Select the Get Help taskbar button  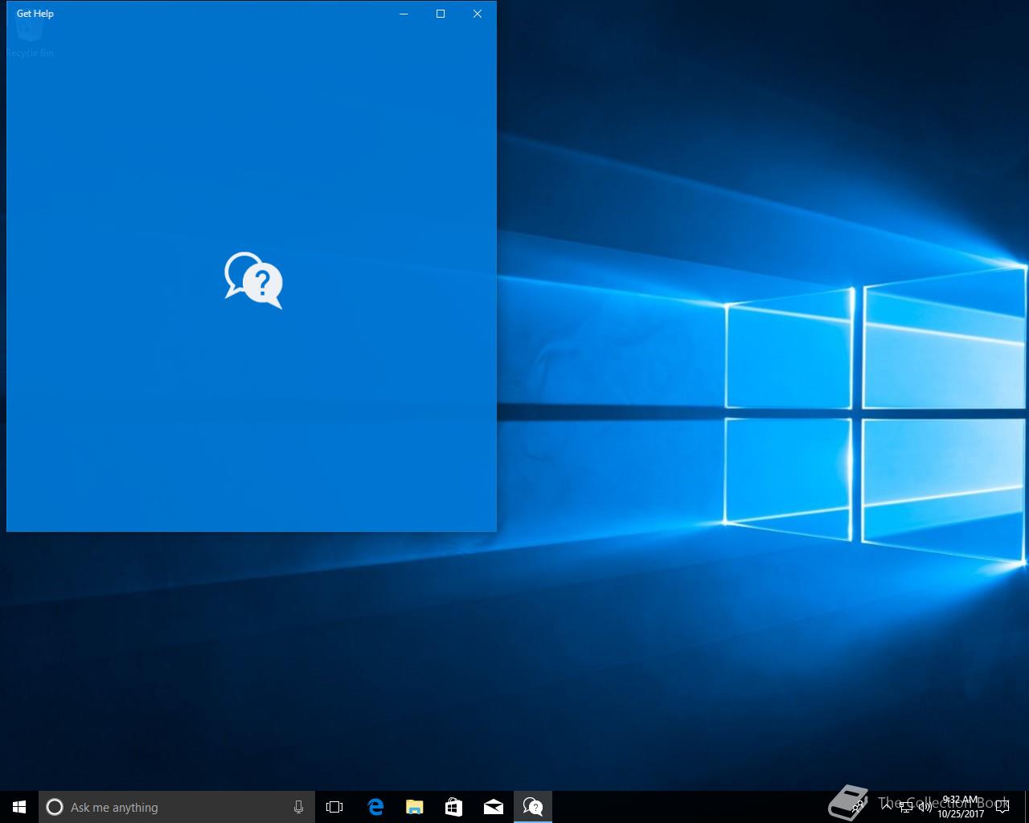533,807
